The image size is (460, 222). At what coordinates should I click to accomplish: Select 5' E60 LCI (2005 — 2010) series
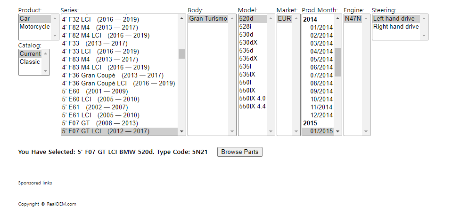tap(119, 100)
